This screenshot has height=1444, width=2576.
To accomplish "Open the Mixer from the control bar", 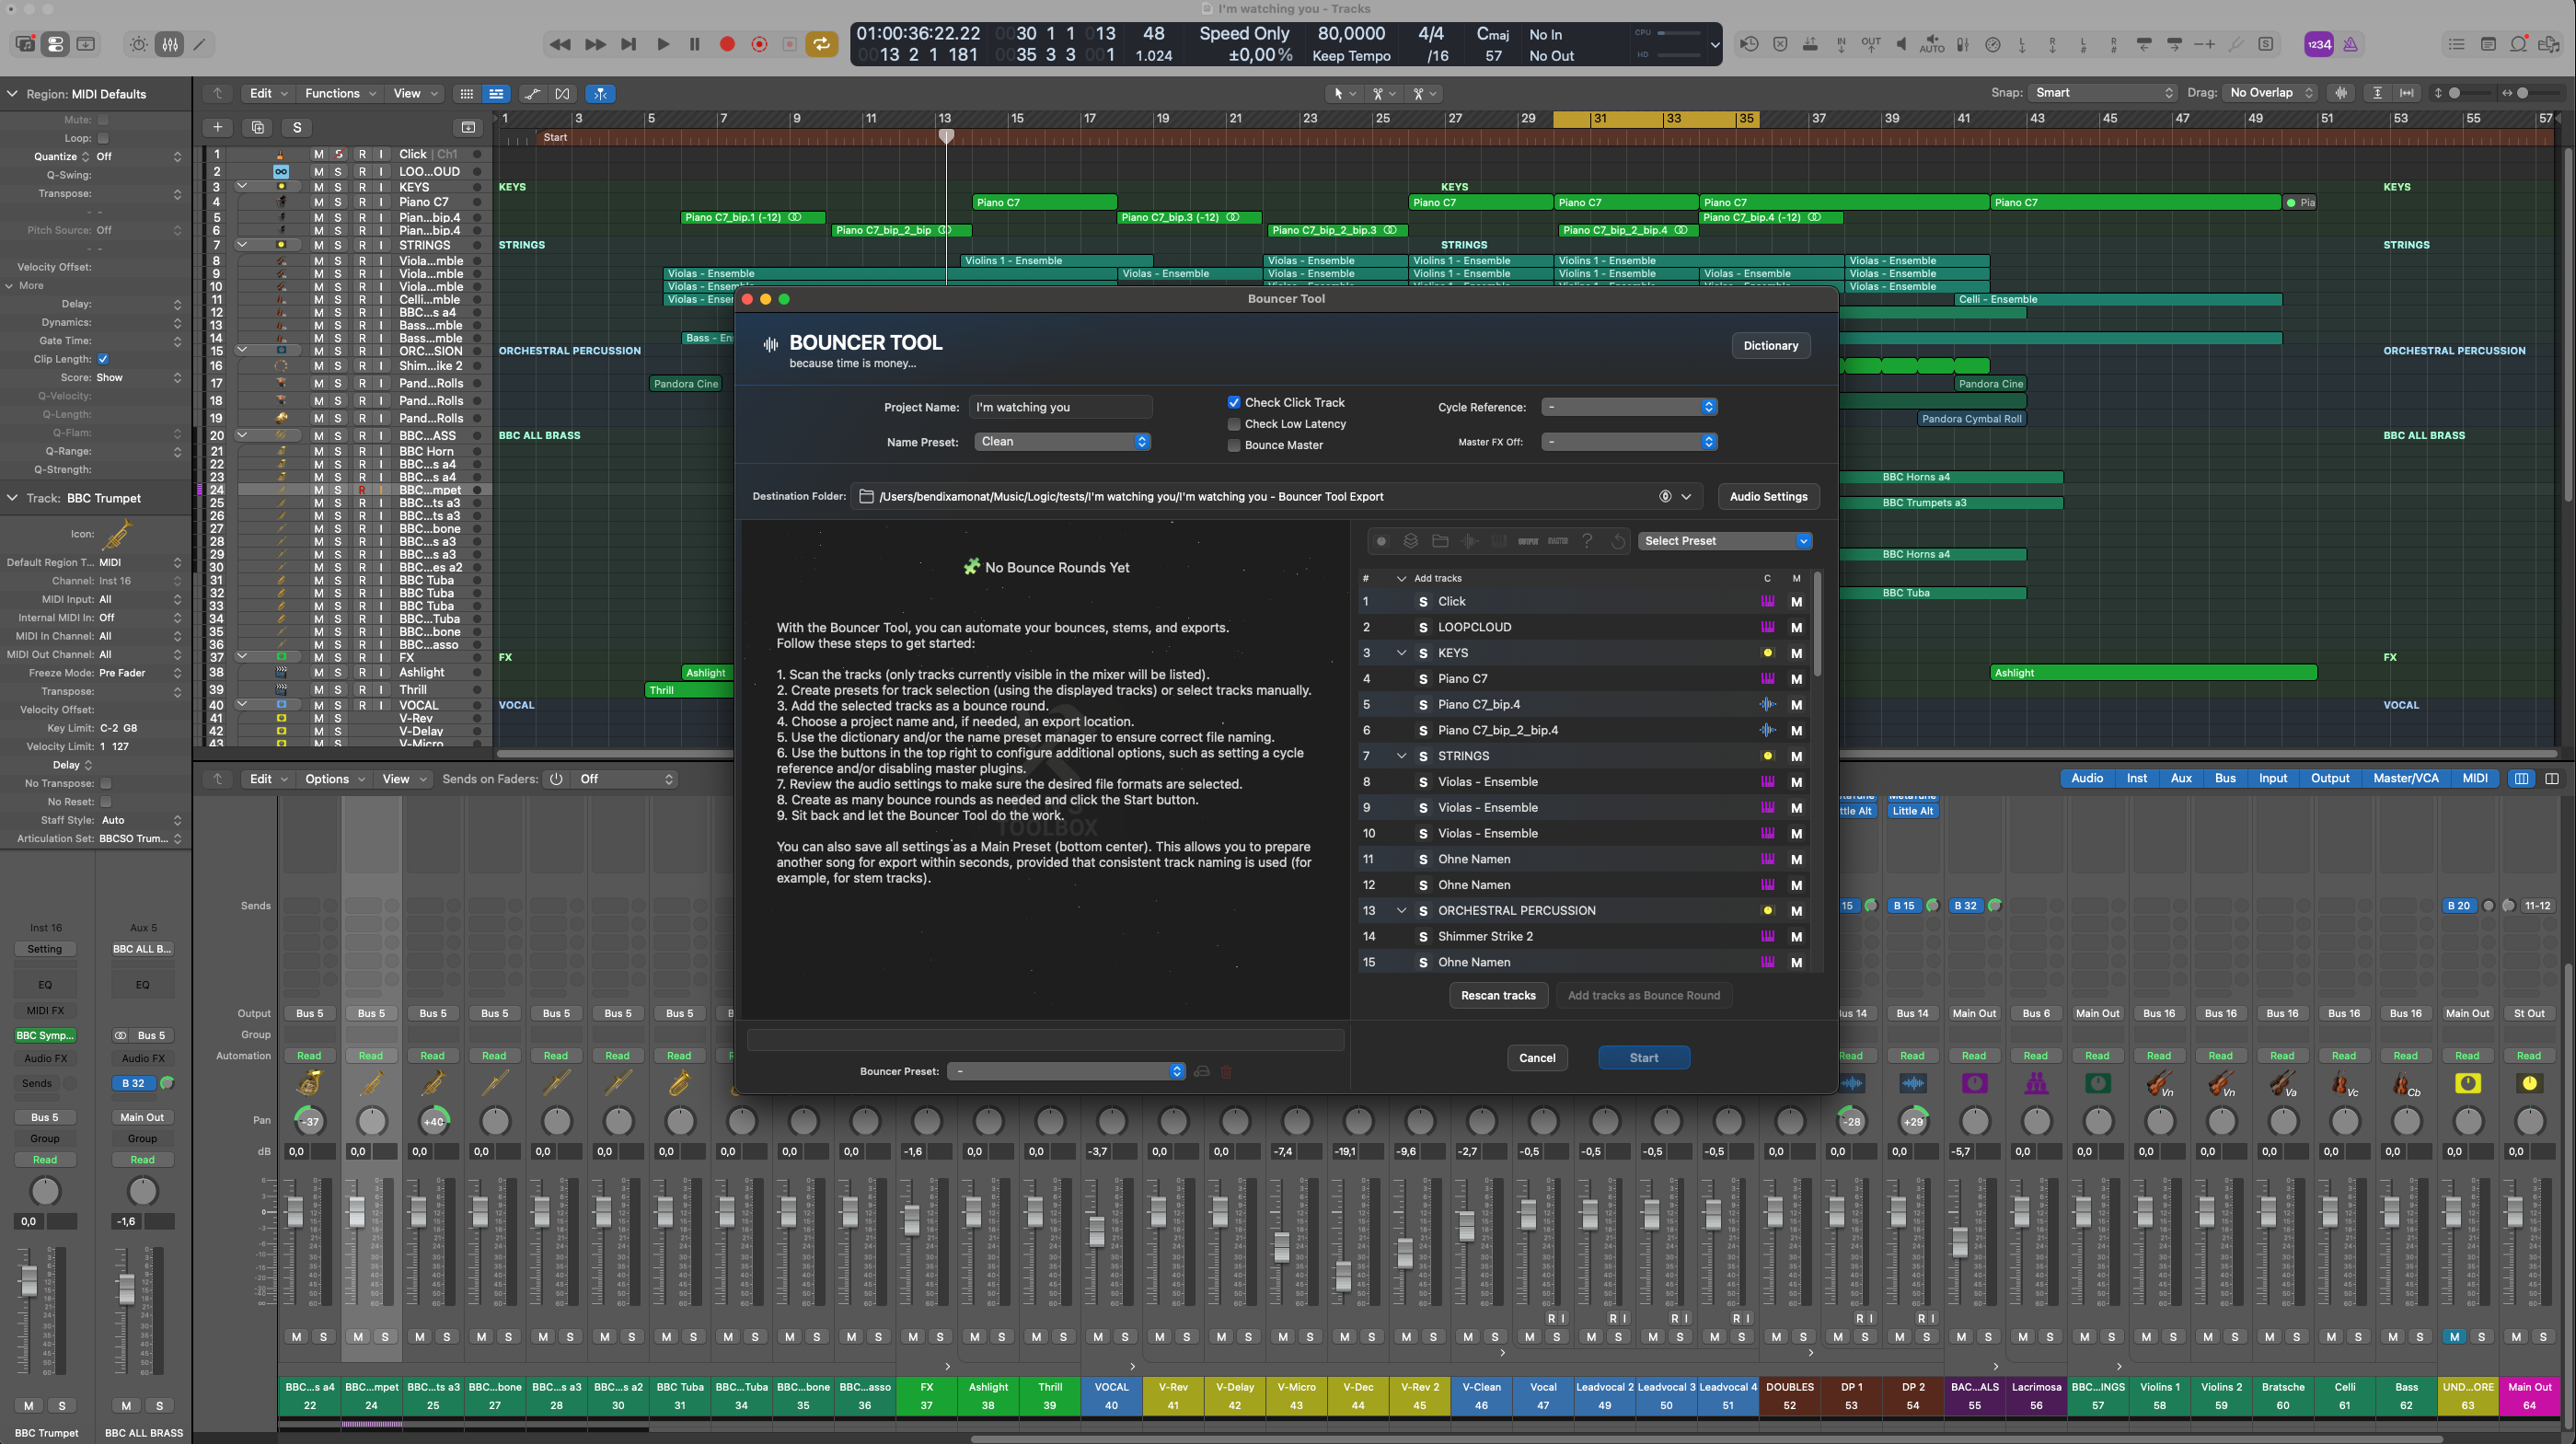I will (x=170, y=44).
